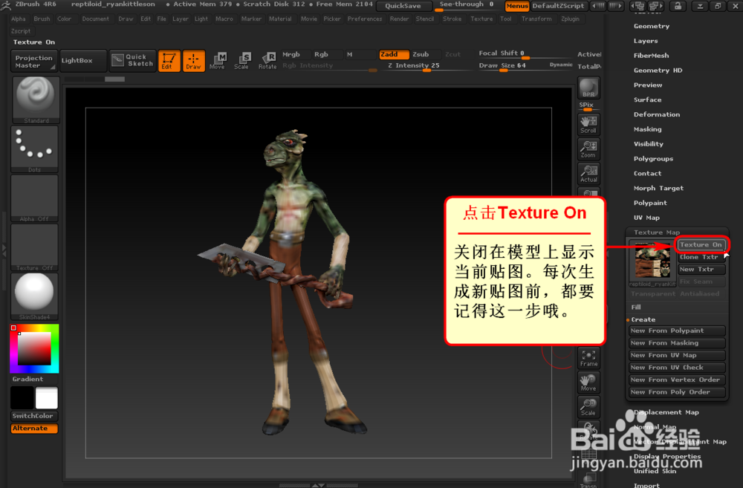The height and width of the screenshot is (488, 743).
Task: Click the Projection Master button
Action: [33, 61]
